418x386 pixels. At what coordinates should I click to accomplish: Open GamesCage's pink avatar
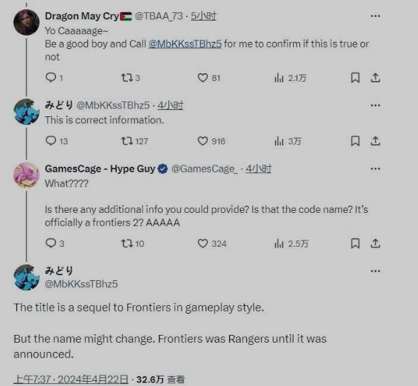26,175
